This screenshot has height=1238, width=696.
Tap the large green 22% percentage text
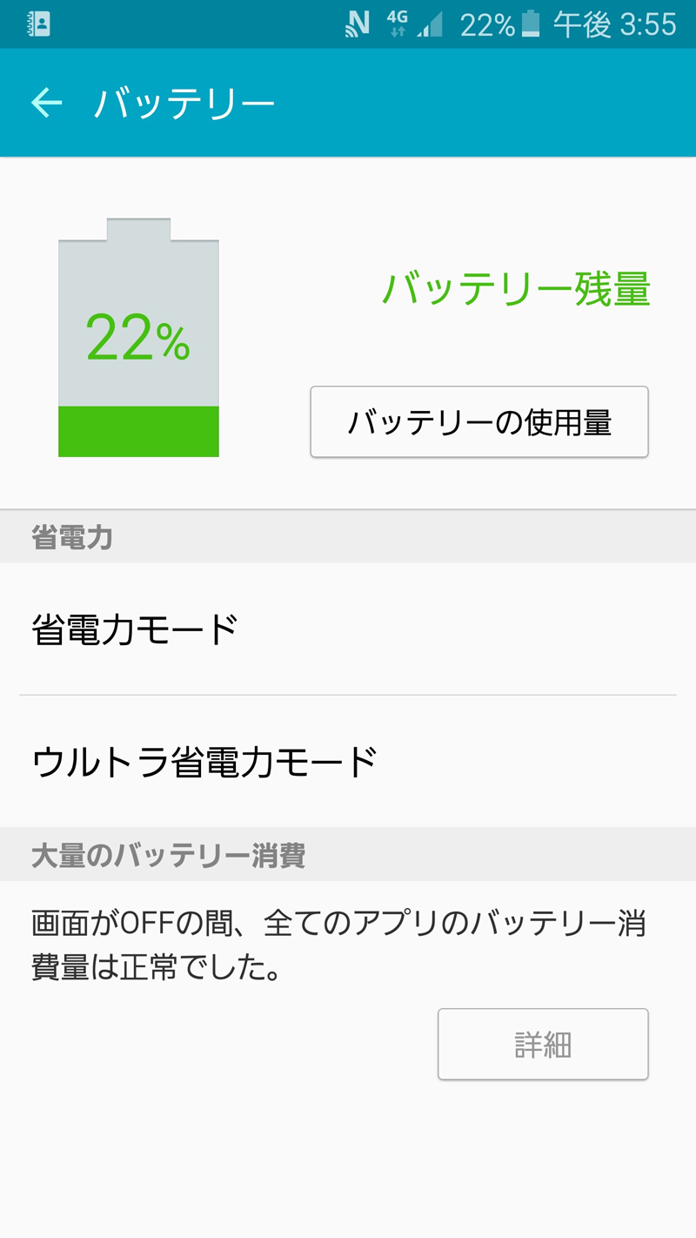pyautogui.click(x=138, y=338)
